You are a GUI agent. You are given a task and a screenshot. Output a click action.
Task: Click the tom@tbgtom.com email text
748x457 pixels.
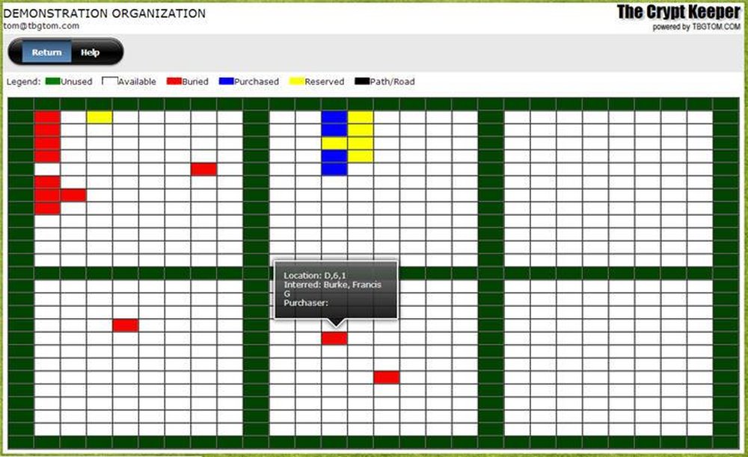[x=41, y=25]
